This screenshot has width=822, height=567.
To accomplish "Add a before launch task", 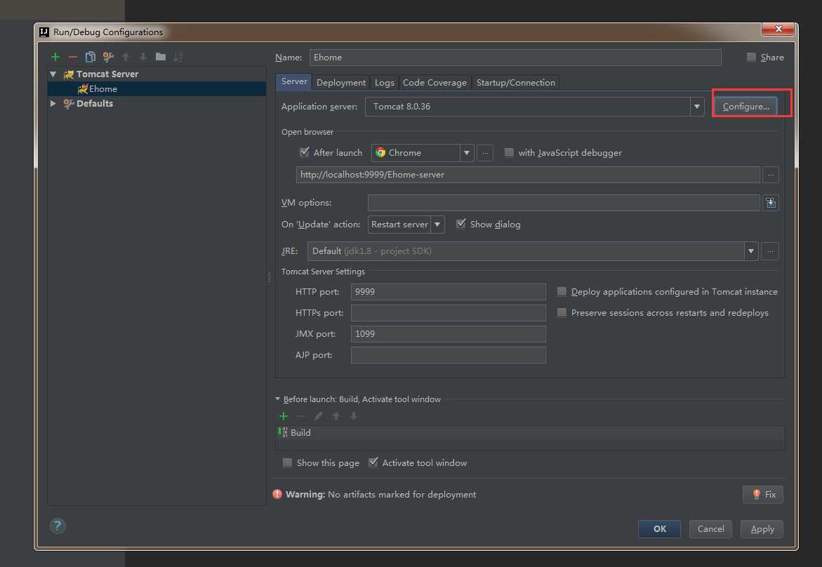I will coord(284,416).
